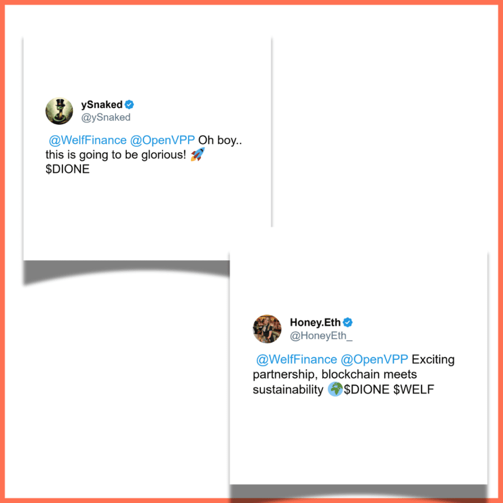The image size is (503, 503).
Task: Click the $DIONE cashtag in ySnaked's tweet
Action: [67, 169]
